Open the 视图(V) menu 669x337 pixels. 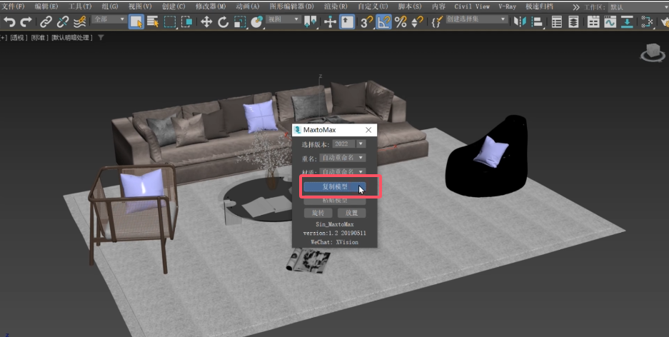tap(140, 6)
